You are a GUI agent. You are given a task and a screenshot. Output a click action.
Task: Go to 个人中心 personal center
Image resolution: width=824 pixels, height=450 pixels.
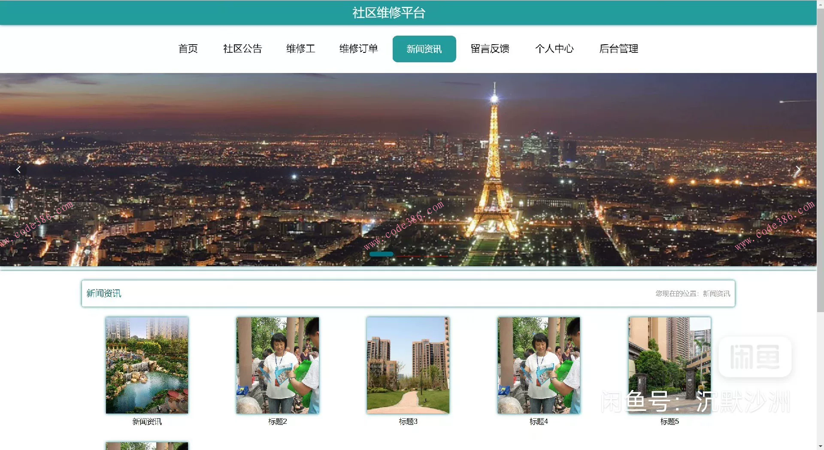click(554, 49)
